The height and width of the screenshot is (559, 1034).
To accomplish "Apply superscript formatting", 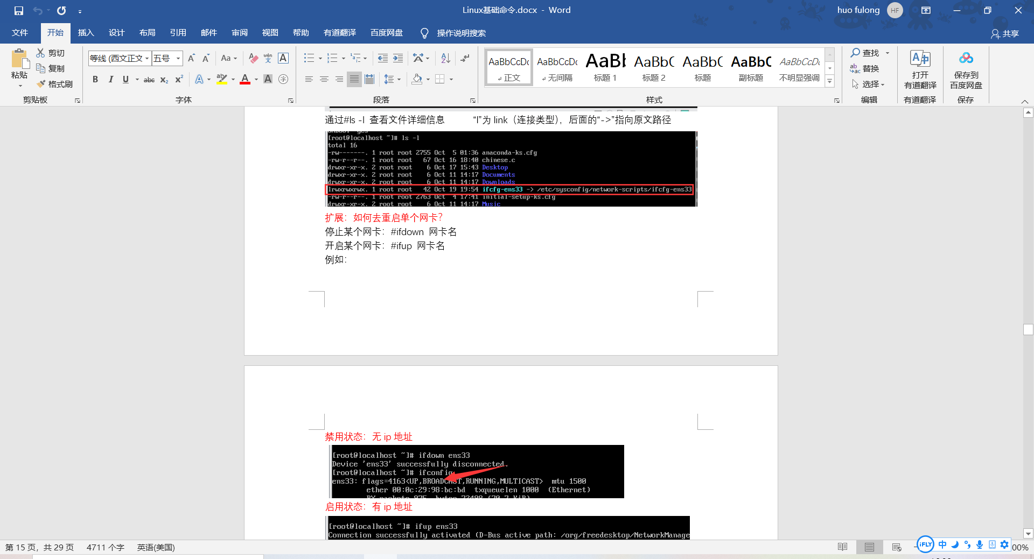I will pos(179,80).
